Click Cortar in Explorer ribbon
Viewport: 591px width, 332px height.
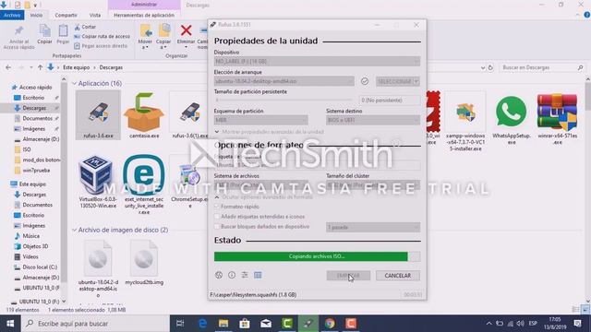pyautogui.click(x=85, y=27)
